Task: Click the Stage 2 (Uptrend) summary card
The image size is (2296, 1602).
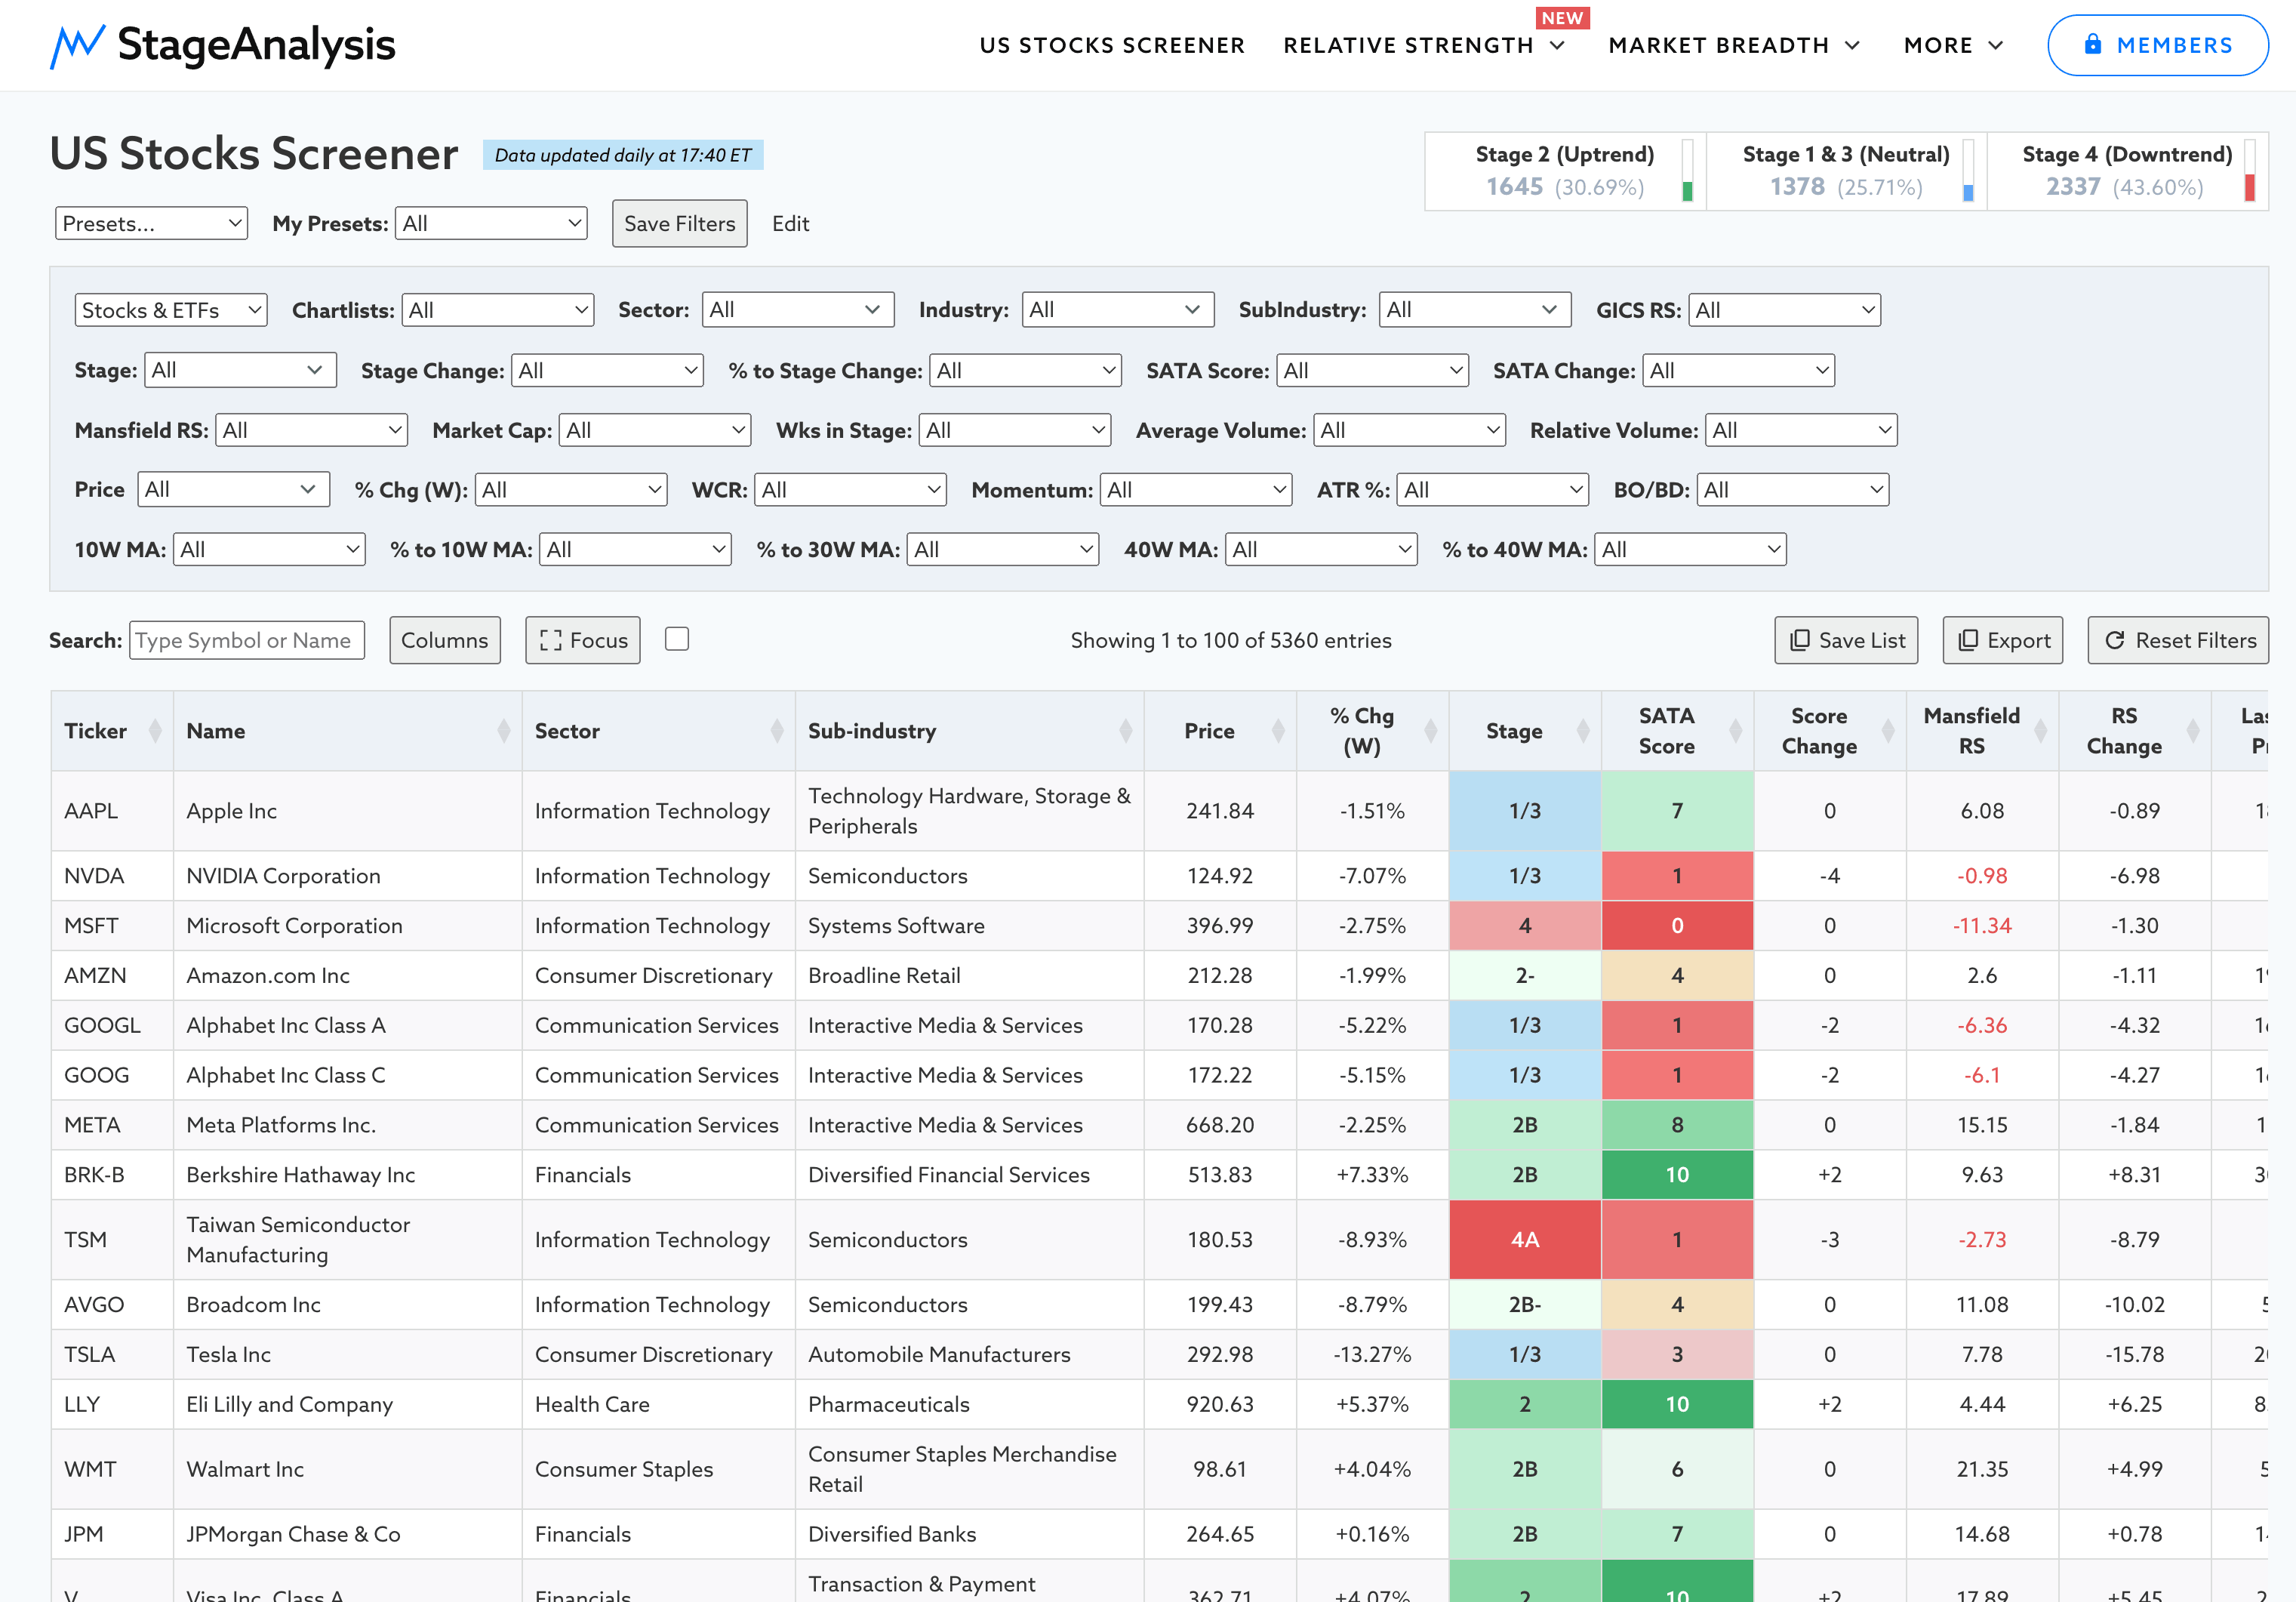Action: coord(1565,171)
